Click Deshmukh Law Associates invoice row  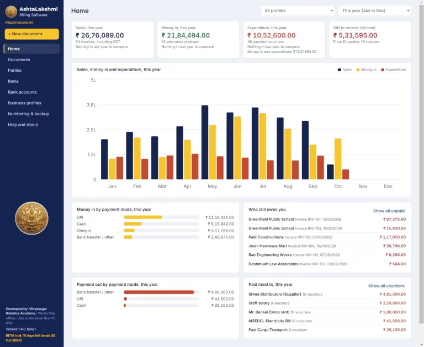(x=327, y=264)
